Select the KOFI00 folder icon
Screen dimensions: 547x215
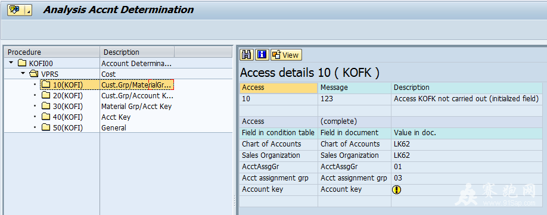pos(22,63)
